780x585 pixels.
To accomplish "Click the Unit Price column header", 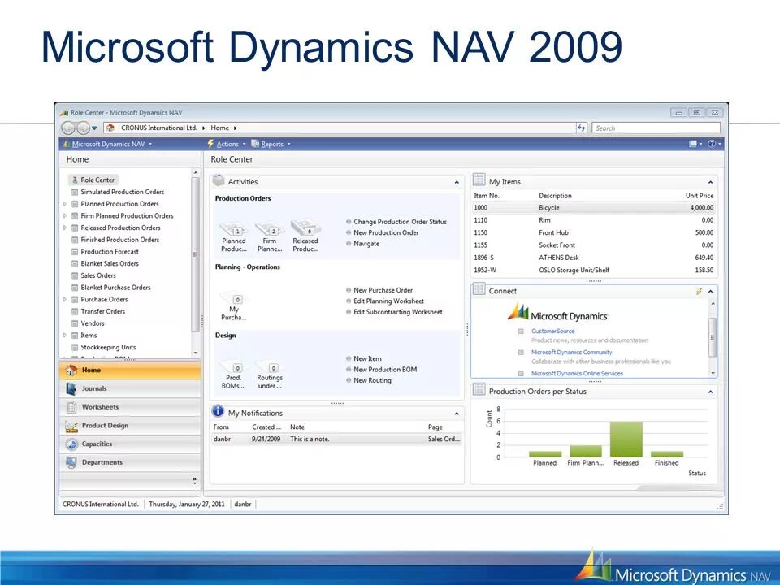I will pyautogui.click(x=700, y=196).
